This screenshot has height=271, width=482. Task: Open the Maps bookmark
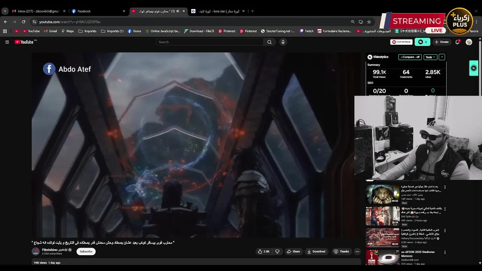67,31
